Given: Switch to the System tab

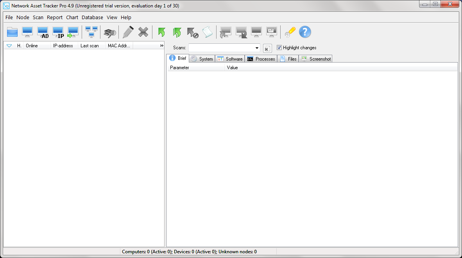Looking at the screenshot, I should coord(202,59).
